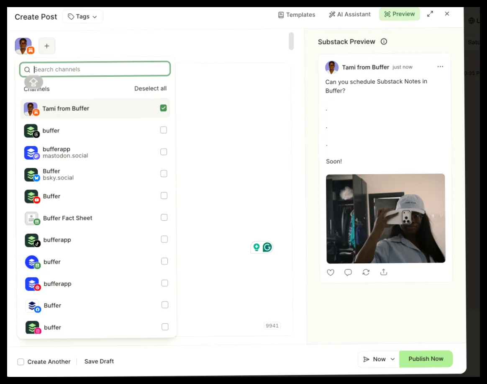The image size is (487, 384).
Task: Open the Tags dropdown
Action: click(82, 16)
